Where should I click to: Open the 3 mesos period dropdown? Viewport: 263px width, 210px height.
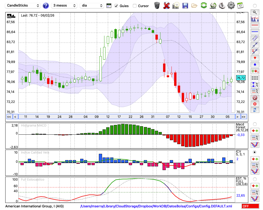pyautogui.click(x=64, y=6)
